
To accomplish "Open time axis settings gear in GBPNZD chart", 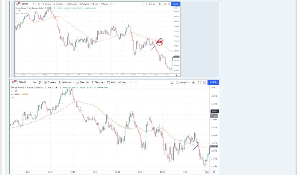I will [x=176, y=75].
